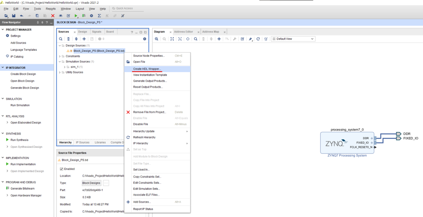Switch to IP Sources tab at panel bottom

(83, 142)
